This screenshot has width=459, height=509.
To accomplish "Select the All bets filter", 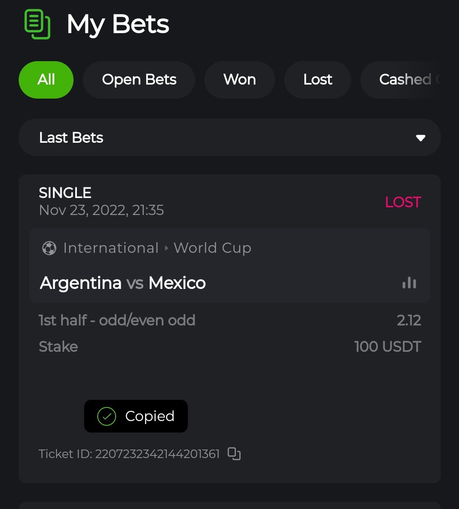I will click(46, 80).
